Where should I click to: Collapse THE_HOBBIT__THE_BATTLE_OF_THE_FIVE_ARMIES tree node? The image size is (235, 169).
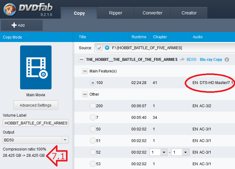pos(82,60)
